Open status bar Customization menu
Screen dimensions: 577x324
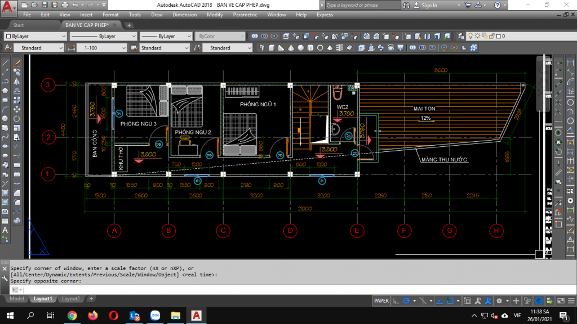571,301
